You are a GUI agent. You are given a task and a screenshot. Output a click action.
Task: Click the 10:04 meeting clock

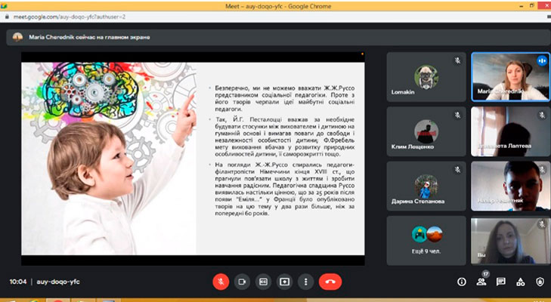tap(18, 282)
